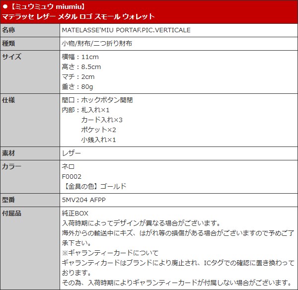Click ギャランティカードはブランドにより廃止 line
The height and width of the screenshot is (290, 298).
178,263
